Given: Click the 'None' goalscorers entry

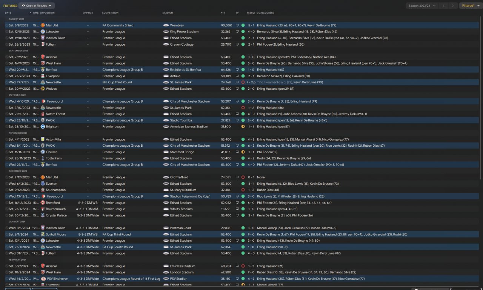Looking at the screenshot, I should click(x=261, y=177).
